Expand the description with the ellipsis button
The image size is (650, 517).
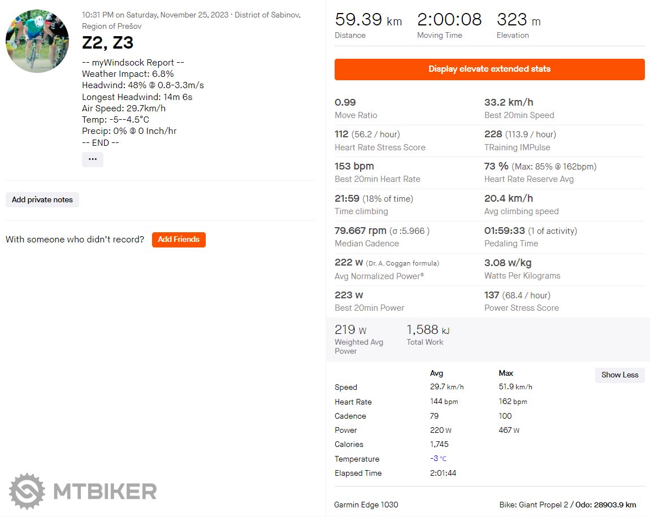[x=93, y=159]
